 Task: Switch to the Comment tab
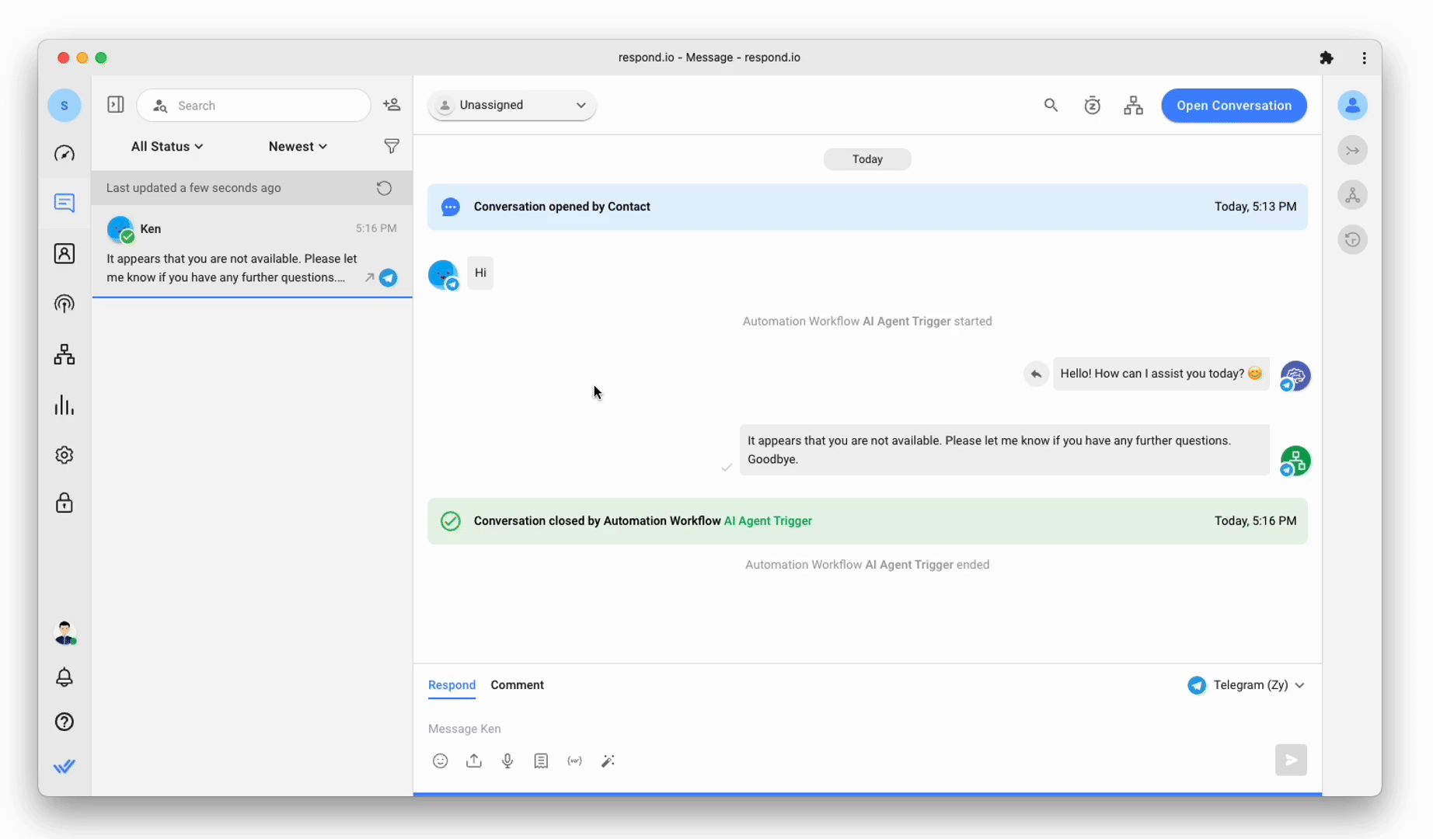[518, 684]
